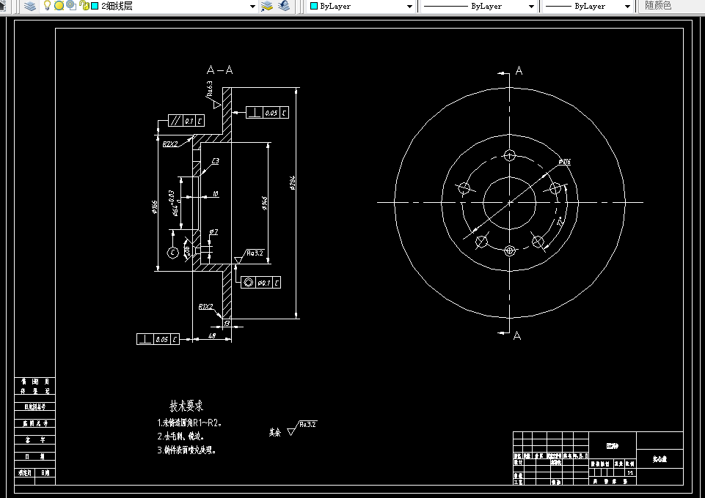Screen dimensions: 705x498
Task: Click Make Object's Layer Current icon
Action: (267, 6)
